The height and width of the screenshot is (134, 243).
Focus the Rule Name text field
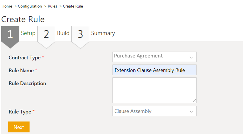(154, 70)
